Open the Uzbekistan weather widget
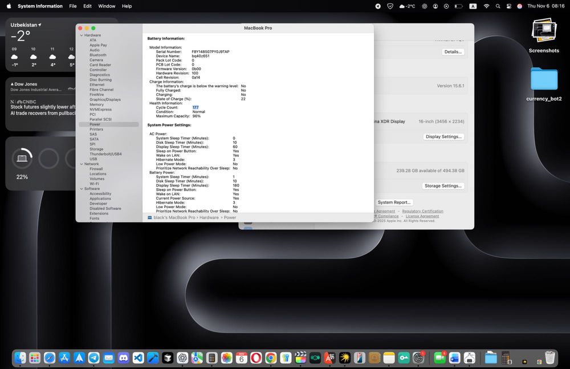570x369 pixels. coord(42,44)
